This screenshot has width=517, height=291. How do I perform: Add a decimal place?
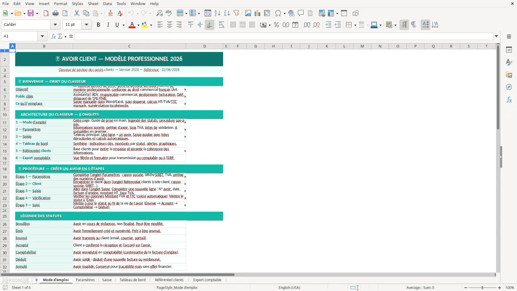coord(307,25)
